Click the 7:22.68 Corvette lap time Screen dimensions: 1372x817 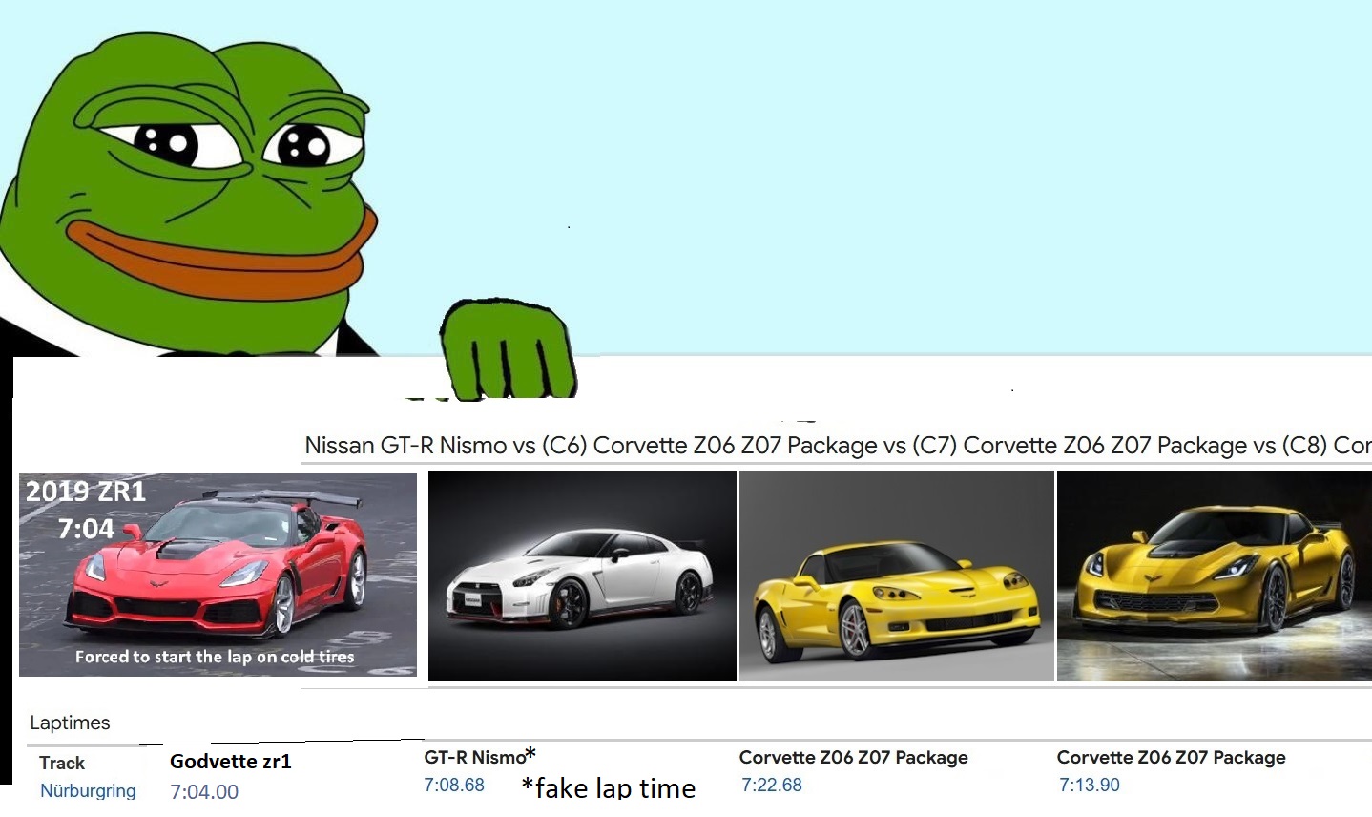click(x=772, y=785)
